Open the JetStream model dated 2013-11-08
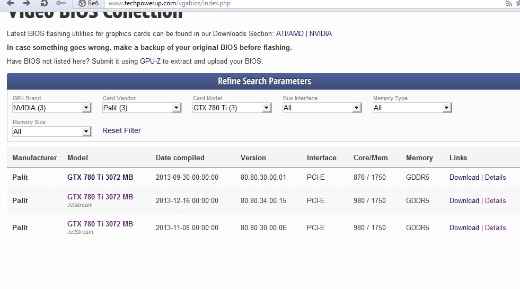 tap(100, 224)
